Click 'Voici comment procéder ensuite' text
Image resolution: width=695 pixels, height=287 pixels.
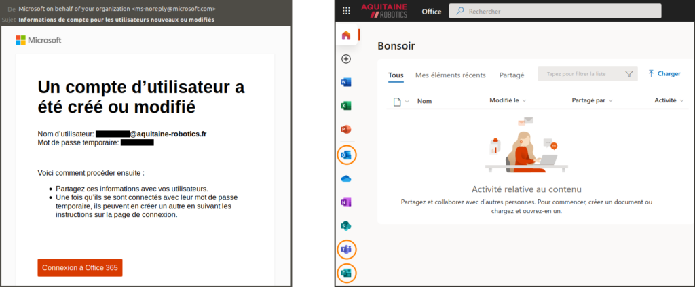pos(91,173)
